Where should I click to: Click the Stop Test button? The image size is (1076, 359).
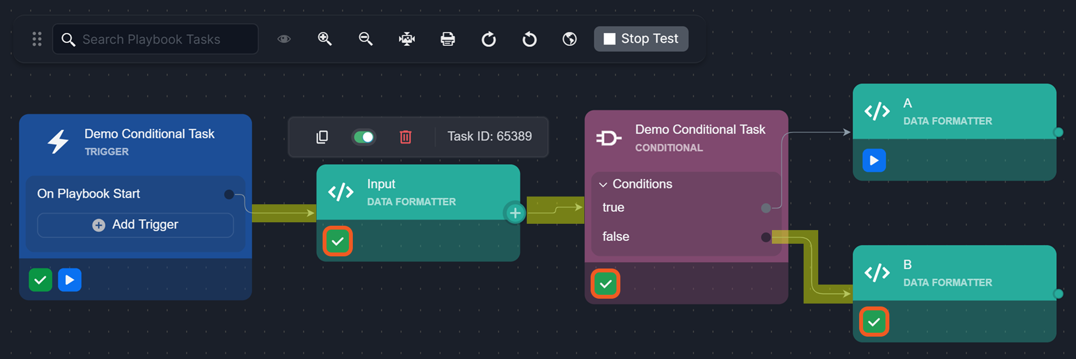[641, 39]
